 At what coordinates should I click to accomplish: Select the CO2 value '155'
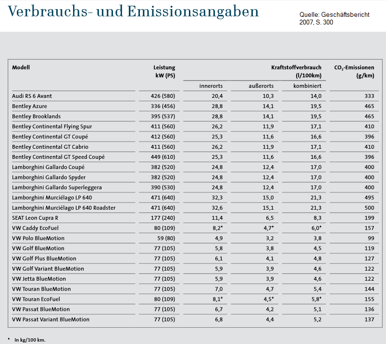369,299
